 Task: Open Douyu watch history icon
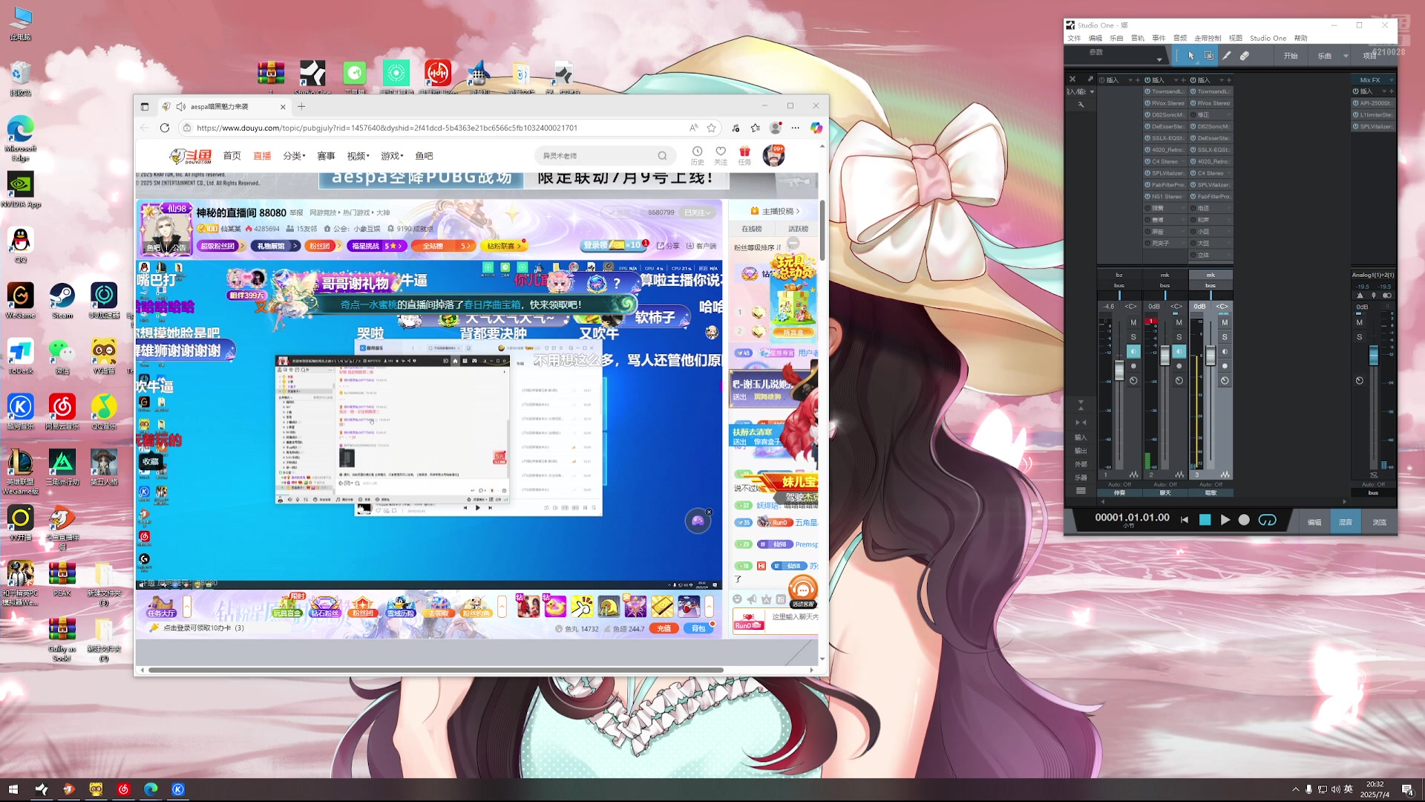[x=697, y=155]
